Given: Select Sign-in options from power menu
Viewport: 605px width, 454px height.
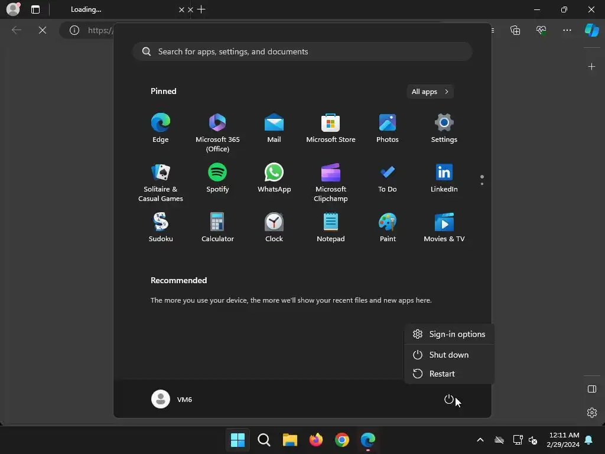Looking at the screenshot, I should point(449,334).
